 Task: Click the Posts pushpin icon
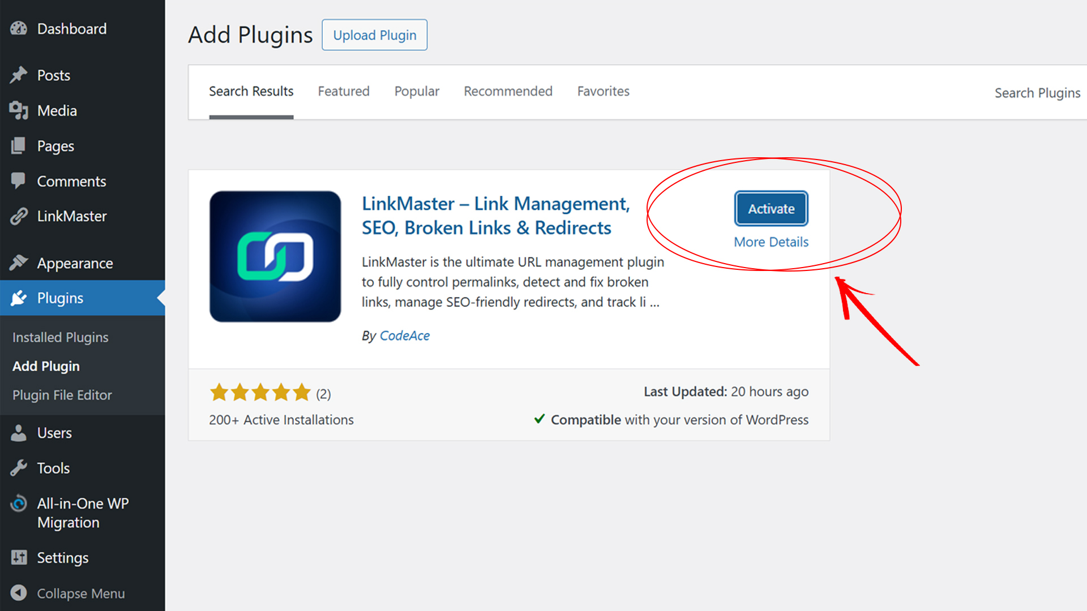19,75
